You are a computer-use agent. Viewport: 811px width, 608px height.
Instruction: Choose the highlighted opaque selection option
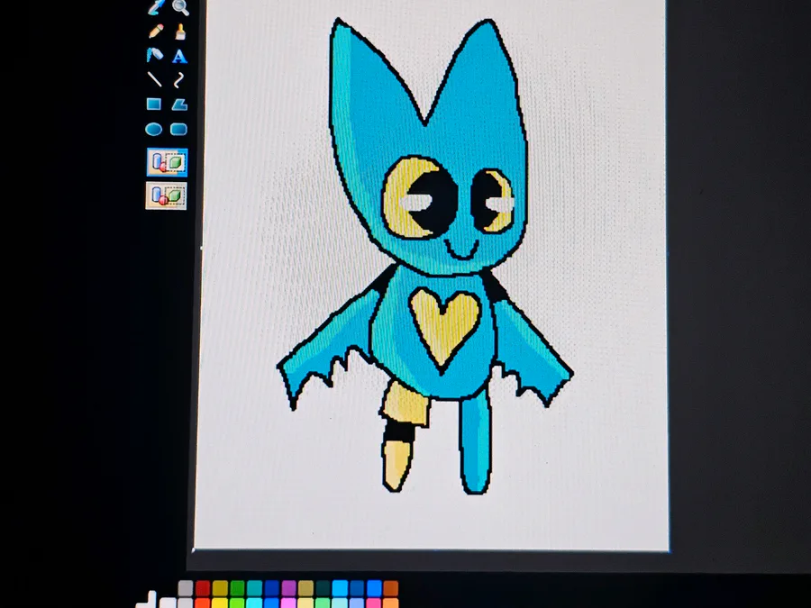[167, 162]
